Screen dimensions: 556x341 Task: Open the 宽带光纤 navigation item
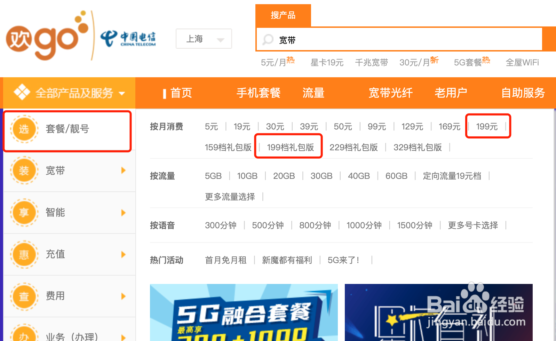coord(390,93)
